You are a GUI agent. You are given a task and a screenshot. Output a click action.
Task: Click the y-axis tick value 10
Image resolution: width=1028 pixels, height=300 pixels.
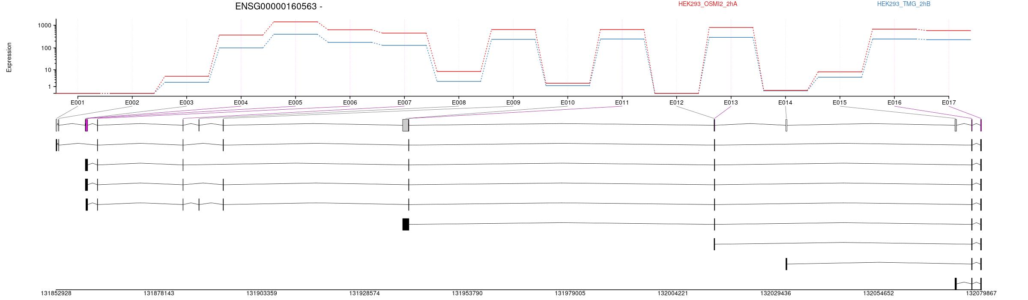[x=48, y=70]
